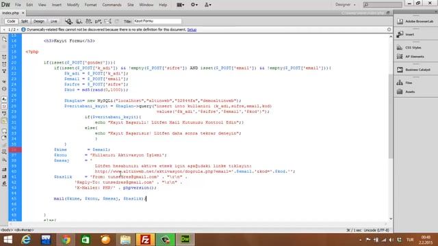
Task: Click the TUR language indicator
Action: pos(410,240)
